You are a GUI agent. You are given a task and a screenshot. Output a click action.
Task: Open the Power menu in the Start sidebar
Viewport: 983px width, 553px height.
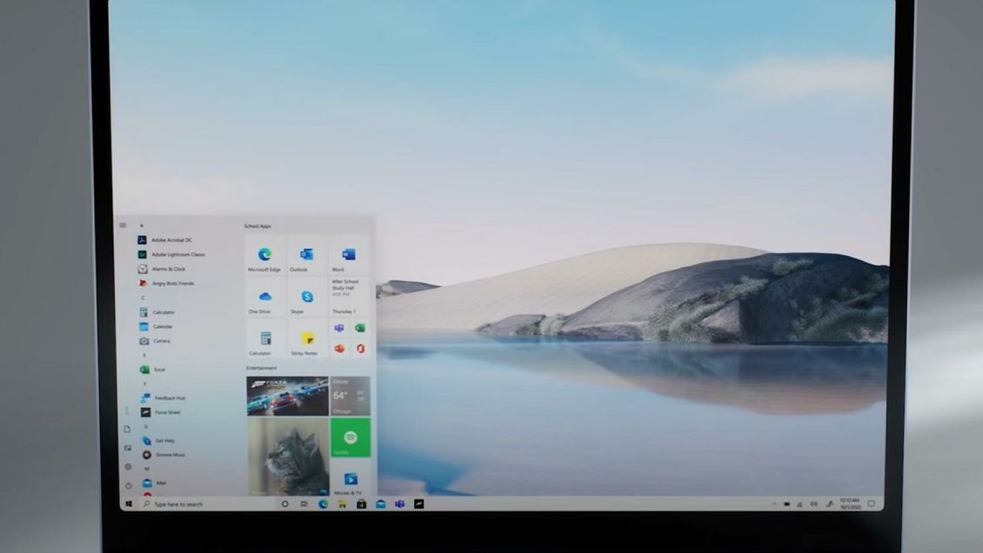tap(127, 483)
